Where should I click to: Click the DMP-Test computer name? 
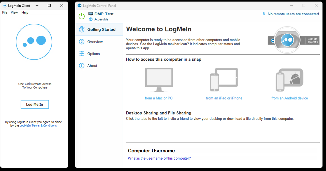click(104, 14)
